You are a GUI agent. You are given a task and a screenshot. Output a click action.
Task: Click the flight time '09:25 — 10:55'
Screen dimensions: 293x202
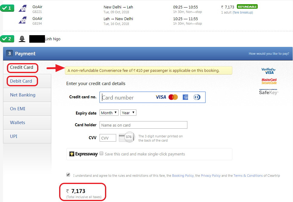click(x=185, y=7)
